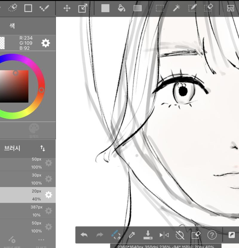Viewport: 239px width, 248px height.
Task: Tap the arrow icon at toolbar end
Action: click(232, 235)
